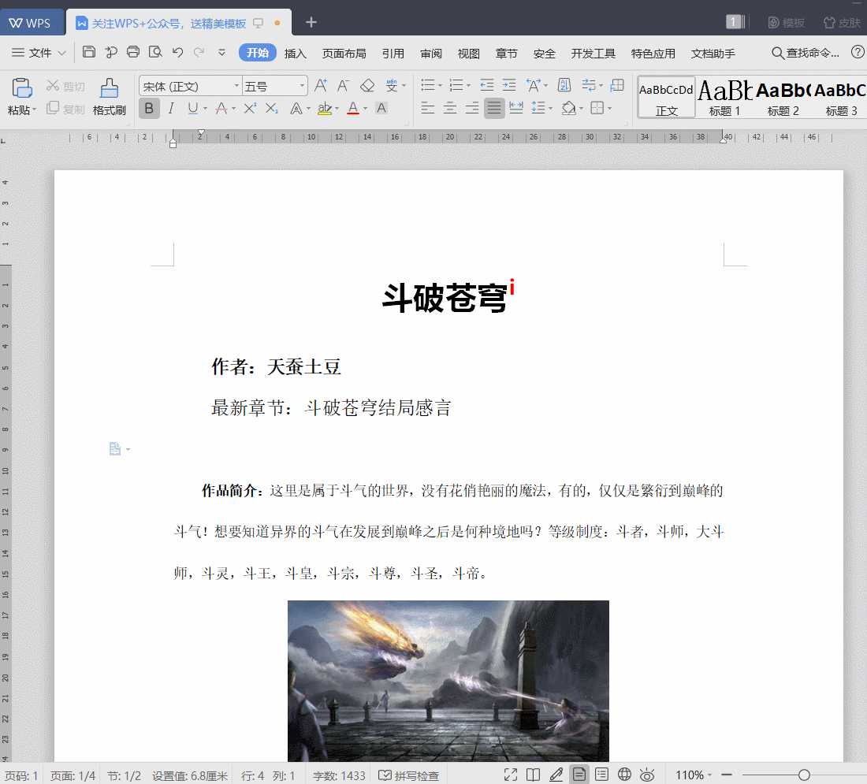Increase font size with A+ icon
The image size is (867, 784).
pyautogui.click(x=321, y=86)
